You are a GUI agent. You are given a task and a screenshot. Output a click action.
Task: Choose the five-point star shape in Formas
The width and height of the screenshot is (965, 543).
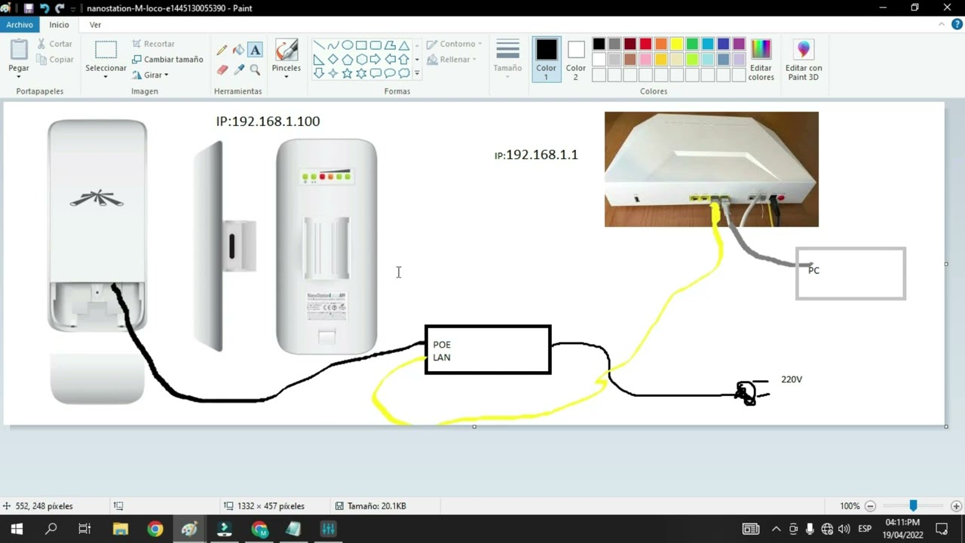(x=348, y=73)
